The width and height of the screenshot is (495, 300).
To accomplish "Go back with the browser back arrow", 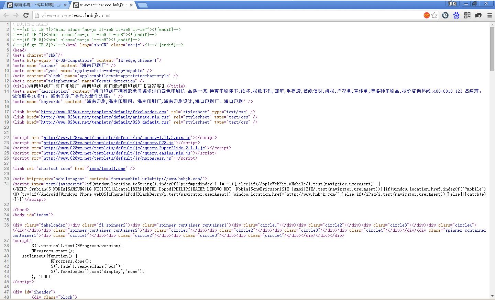I will coord(6,15).
